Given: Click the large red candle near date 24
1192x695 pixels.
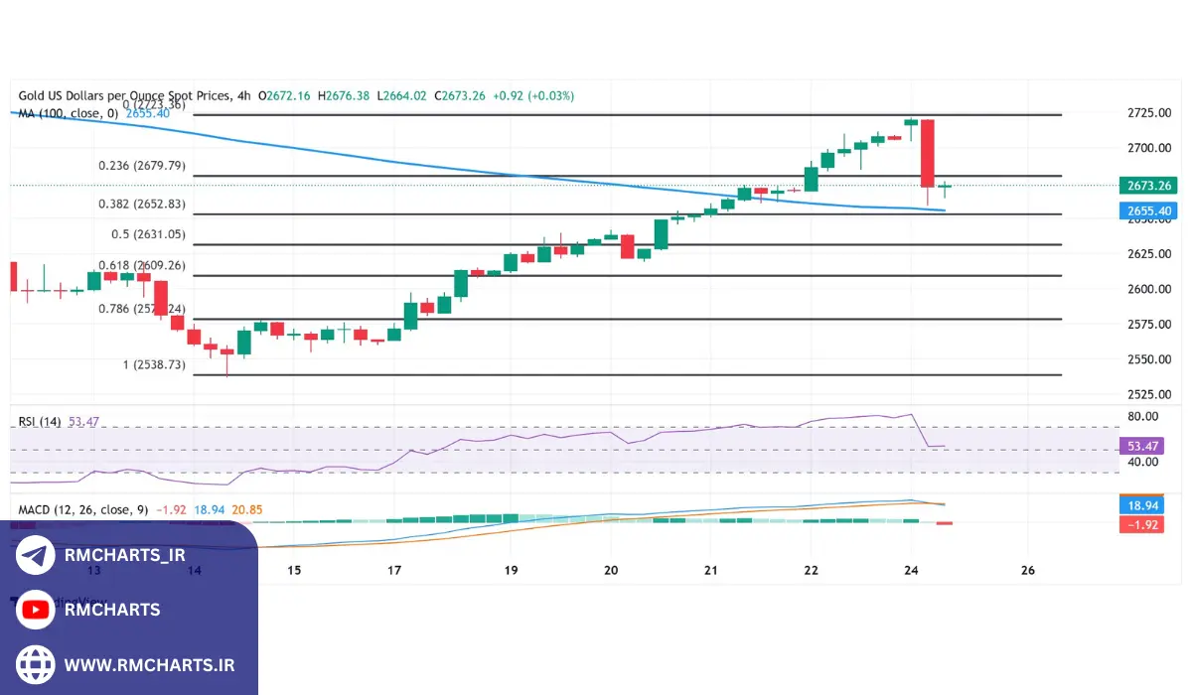Looking at the screenshot, I should [x=928, y=152].
